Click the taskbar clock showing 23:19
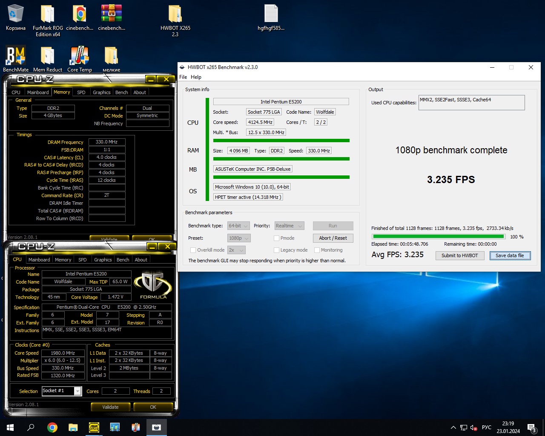 pyautogui.click(x=508, y=427)
